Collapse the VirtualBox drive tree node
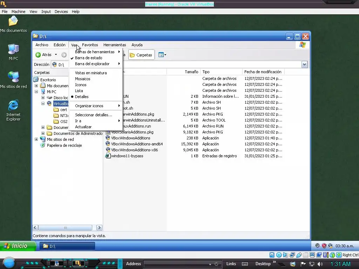This screenshot has height=269, width=359. [43, 104]
